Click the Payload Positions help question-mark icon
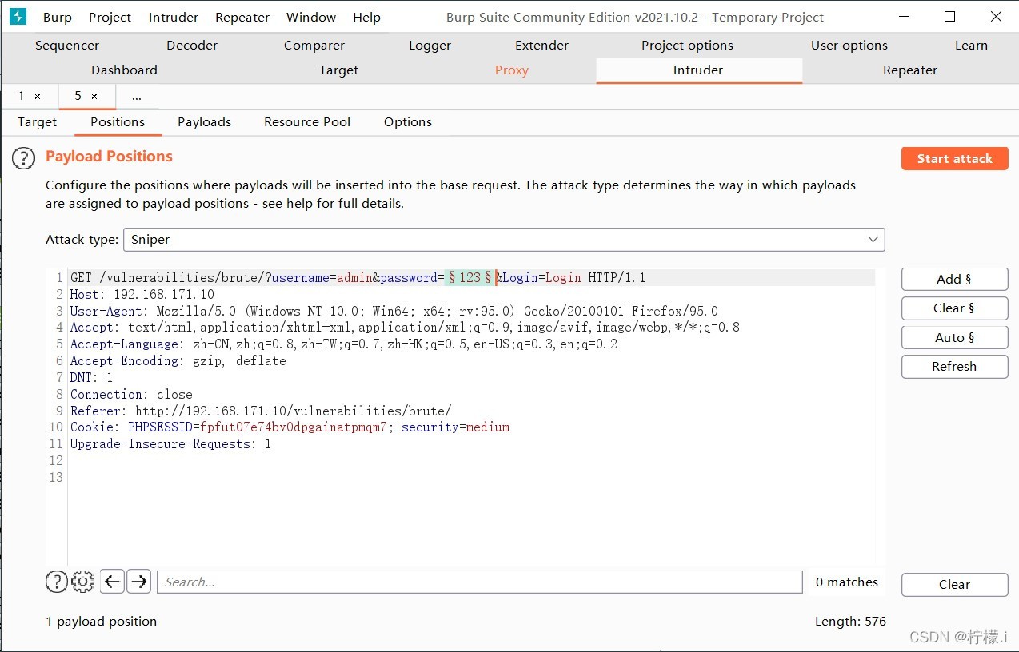This screenshot has width=1019, height=652. tap(24, 158)
